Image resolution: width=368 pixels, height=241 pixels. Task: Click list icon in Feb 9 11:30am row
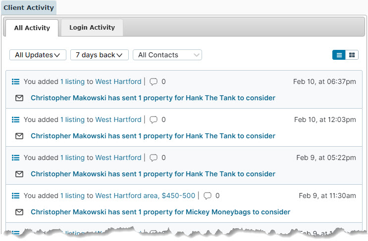point(16,196)
